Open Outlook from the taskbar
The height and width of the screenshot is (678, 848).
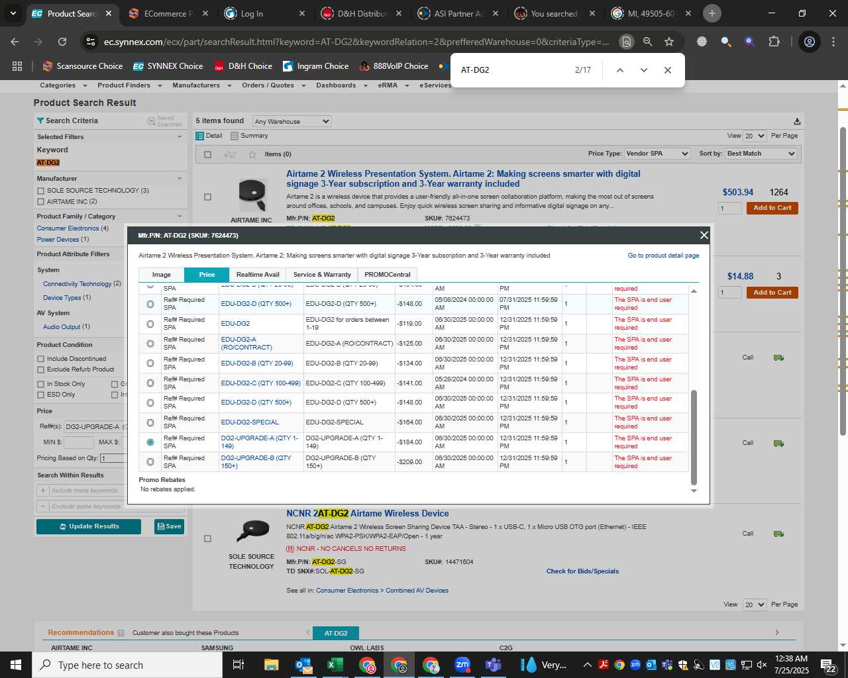click(303, 665)
